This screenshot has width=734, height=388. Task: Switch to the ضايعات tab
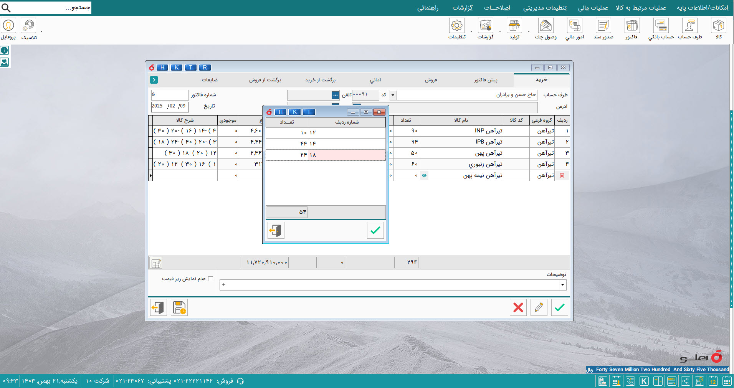tap(210, 80)
